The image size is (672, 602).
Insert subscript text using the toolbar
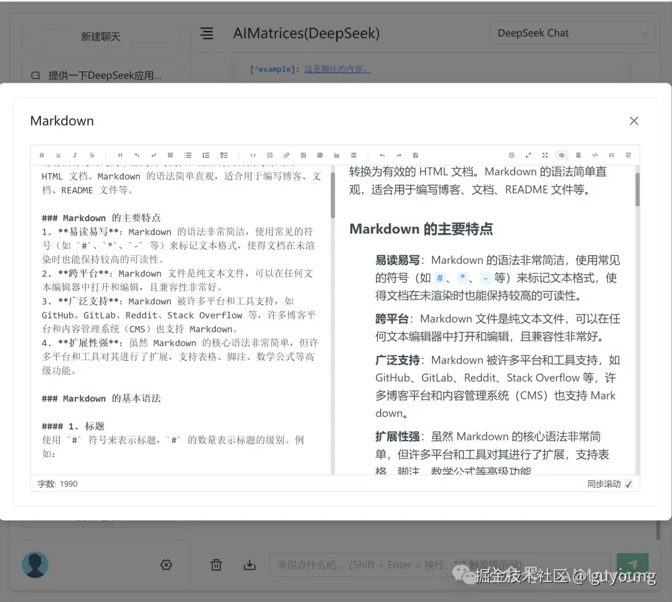pyautogui.click(x=137, y=155)
